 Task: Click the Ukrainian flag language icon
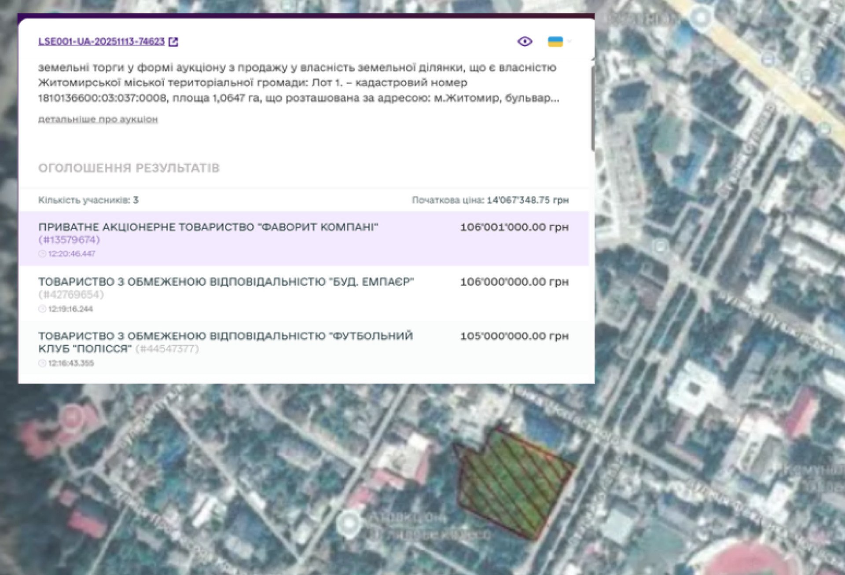[x=555, y=42]
